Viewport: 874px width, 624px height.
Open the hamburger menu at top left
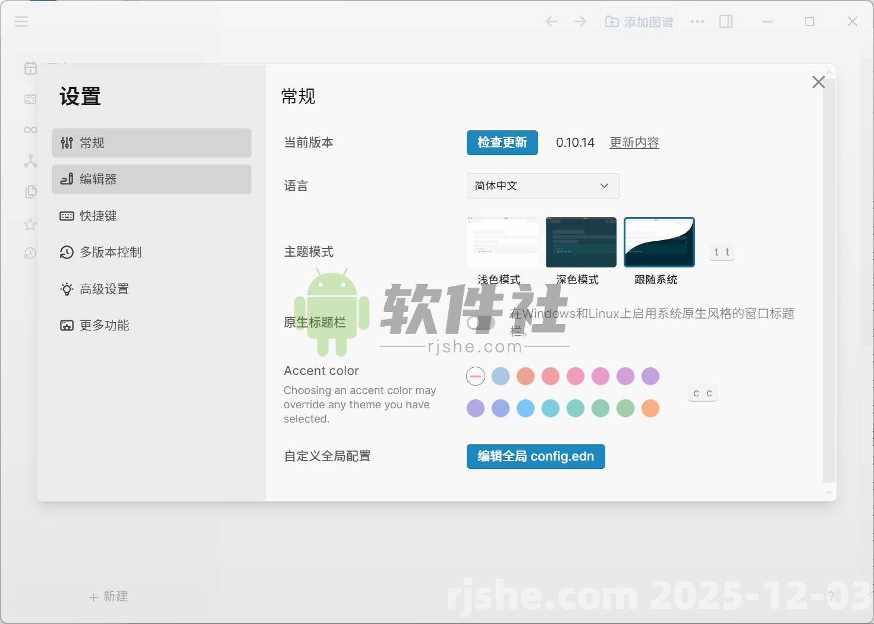pos(21,21)
